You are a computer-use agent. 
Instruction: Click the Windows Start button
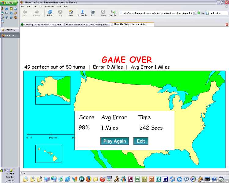(x=9, y=2)
